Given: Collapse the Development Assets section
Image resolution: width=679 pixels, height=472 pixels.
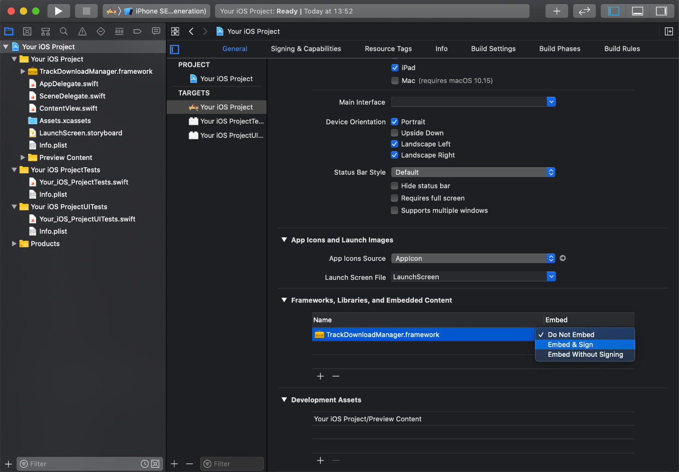Looking at the screenshot, I should [284, 400].
